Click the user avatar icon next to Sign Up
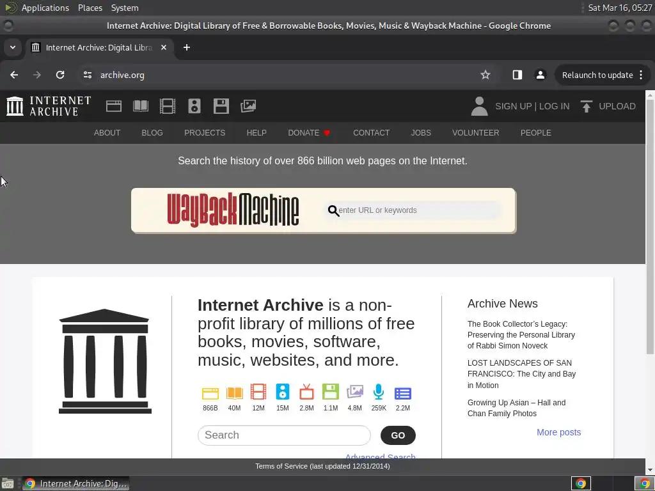 480,106
